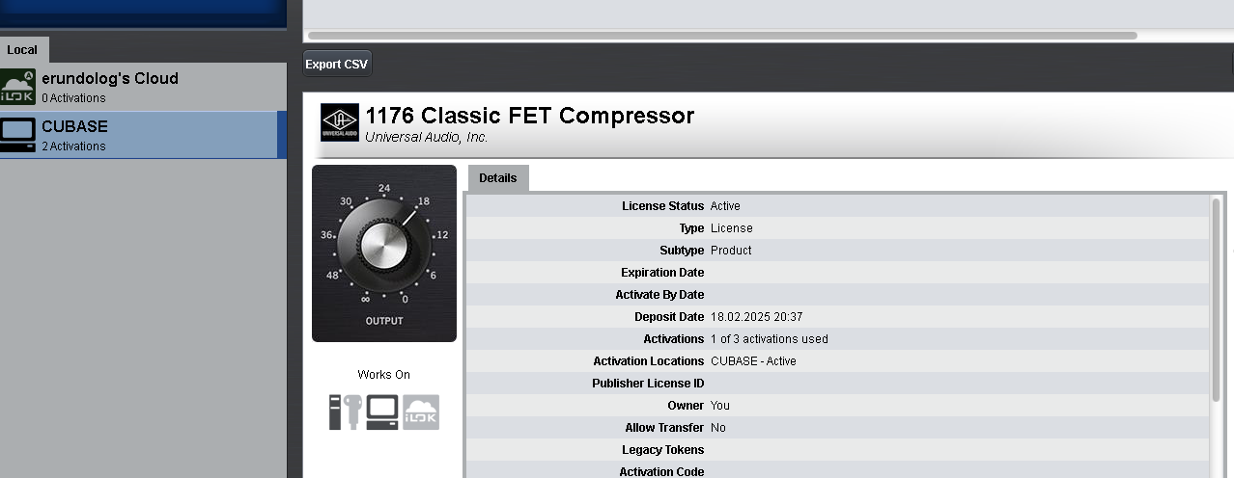The image size is (1234, 478).
Task: Click the computer icon next to CUBASE
Action: [x=18, y=135]
